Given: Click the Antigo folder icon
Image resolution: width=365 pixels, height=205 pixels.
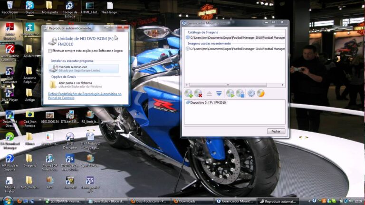Looking at the screenshot, I should tap(30, 95).
